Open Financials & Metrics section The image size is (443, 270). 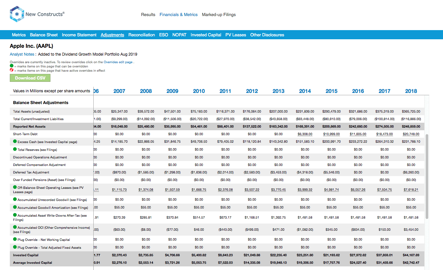click(178, 15)
